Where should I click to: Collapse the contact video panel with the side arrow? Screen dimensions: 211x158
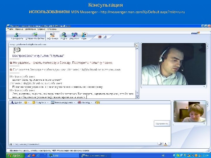tap(207, 46)
